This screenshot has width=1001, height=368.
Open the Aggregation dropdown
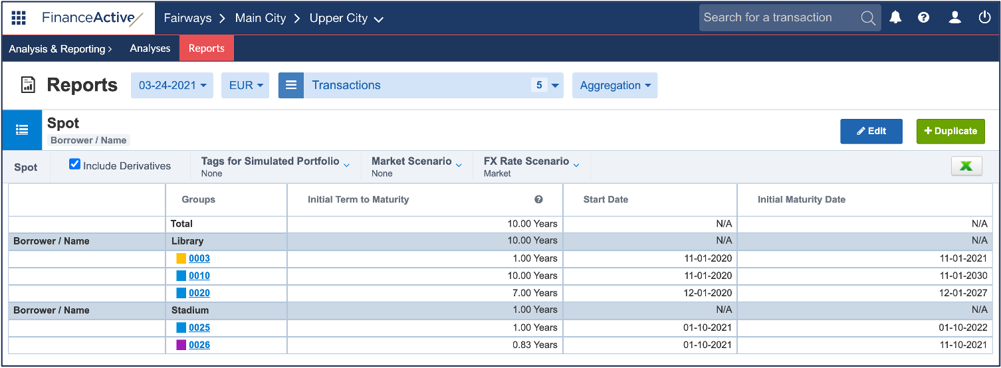pyautogui.click(x=614, y=85)
